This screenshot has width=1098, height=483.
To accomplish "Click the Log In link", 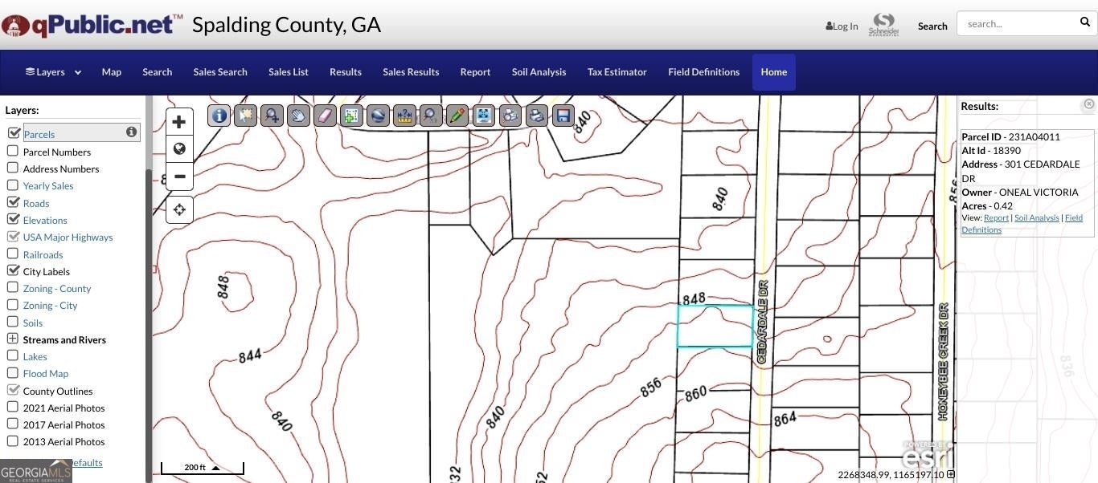I will coord(842,26).
